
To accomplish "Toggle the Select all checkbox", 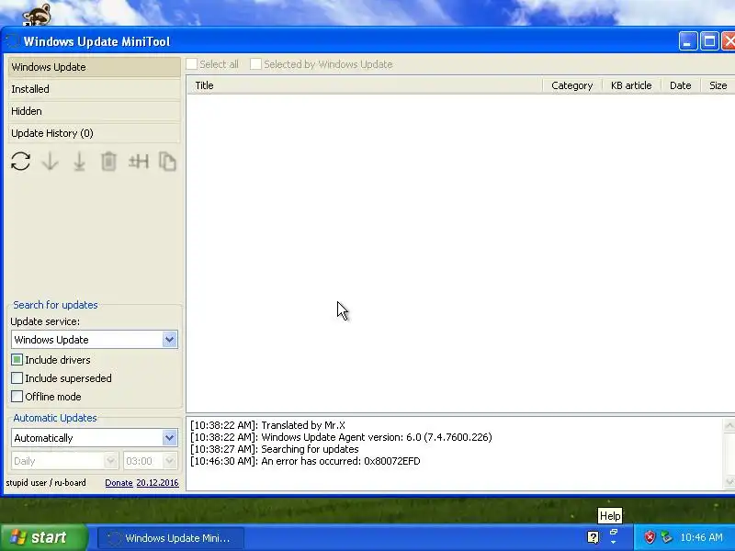I will tap(191, 64).
